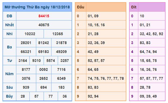Click the Sáu prize number 694

tap(44, 88)
